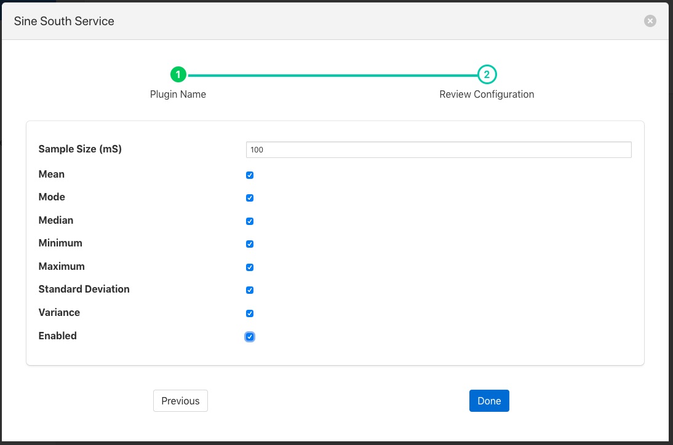This screenshot has height=445, width=673.
Task: Disable the Median checkbox
Action: point(250,221)
